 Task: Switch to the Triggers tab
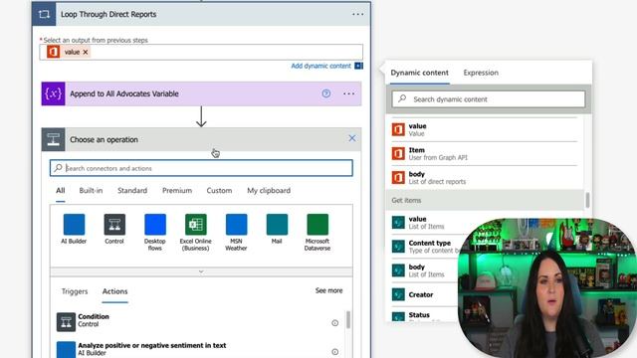click(x=75, y=291)
